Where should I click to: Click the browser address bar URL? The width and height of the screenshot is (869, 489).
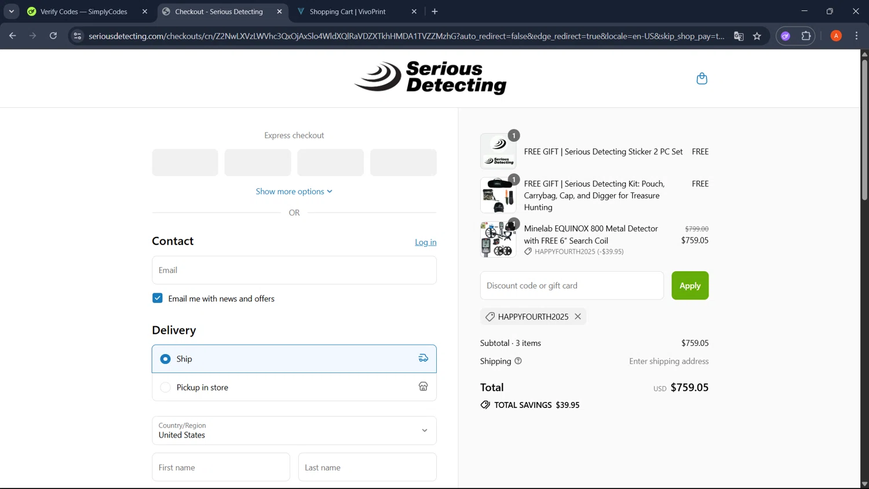pyautogui.click(x=406, y=36)
